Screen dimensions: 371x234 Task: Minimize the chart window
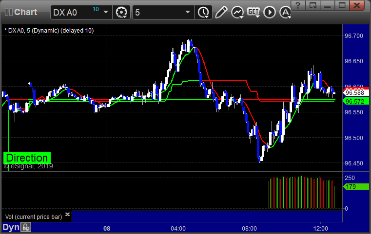(327, 5)
